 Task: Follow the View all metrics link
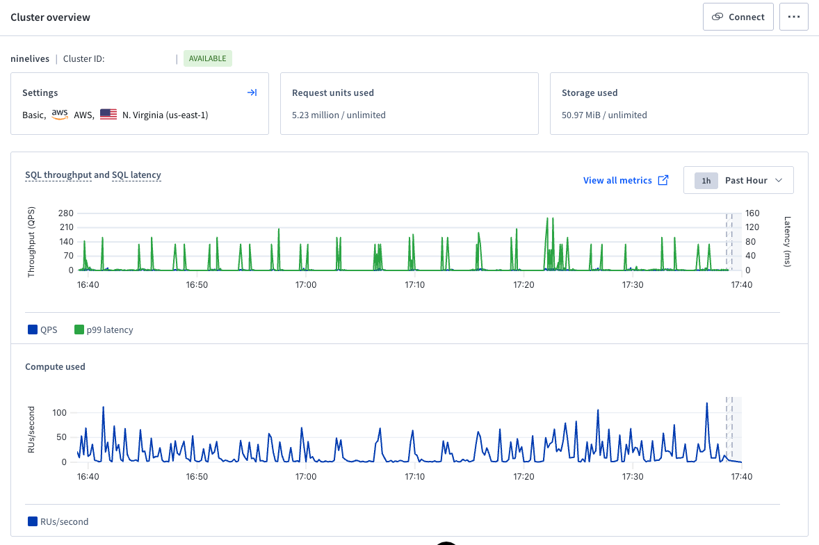[617, 180]
